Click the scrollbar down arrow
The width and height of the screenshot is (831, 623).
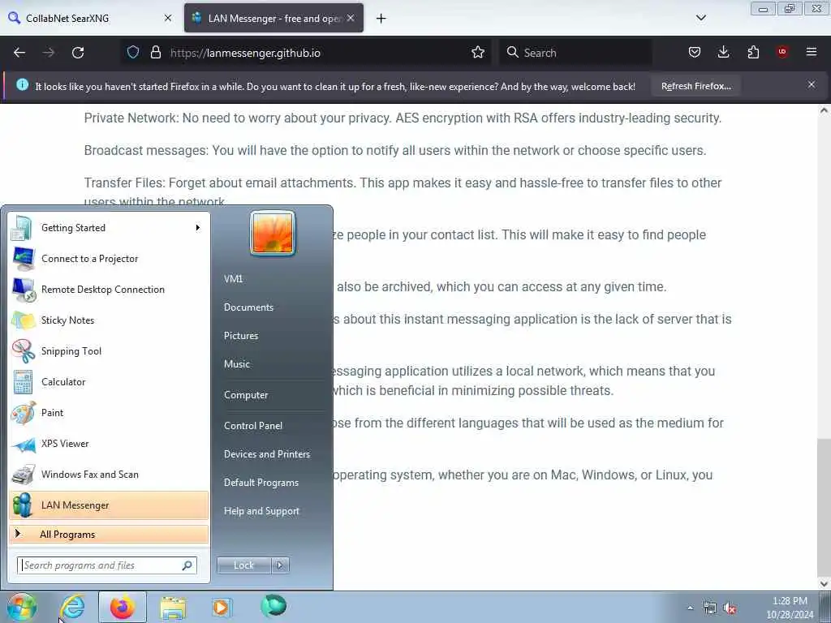[824, 584]
